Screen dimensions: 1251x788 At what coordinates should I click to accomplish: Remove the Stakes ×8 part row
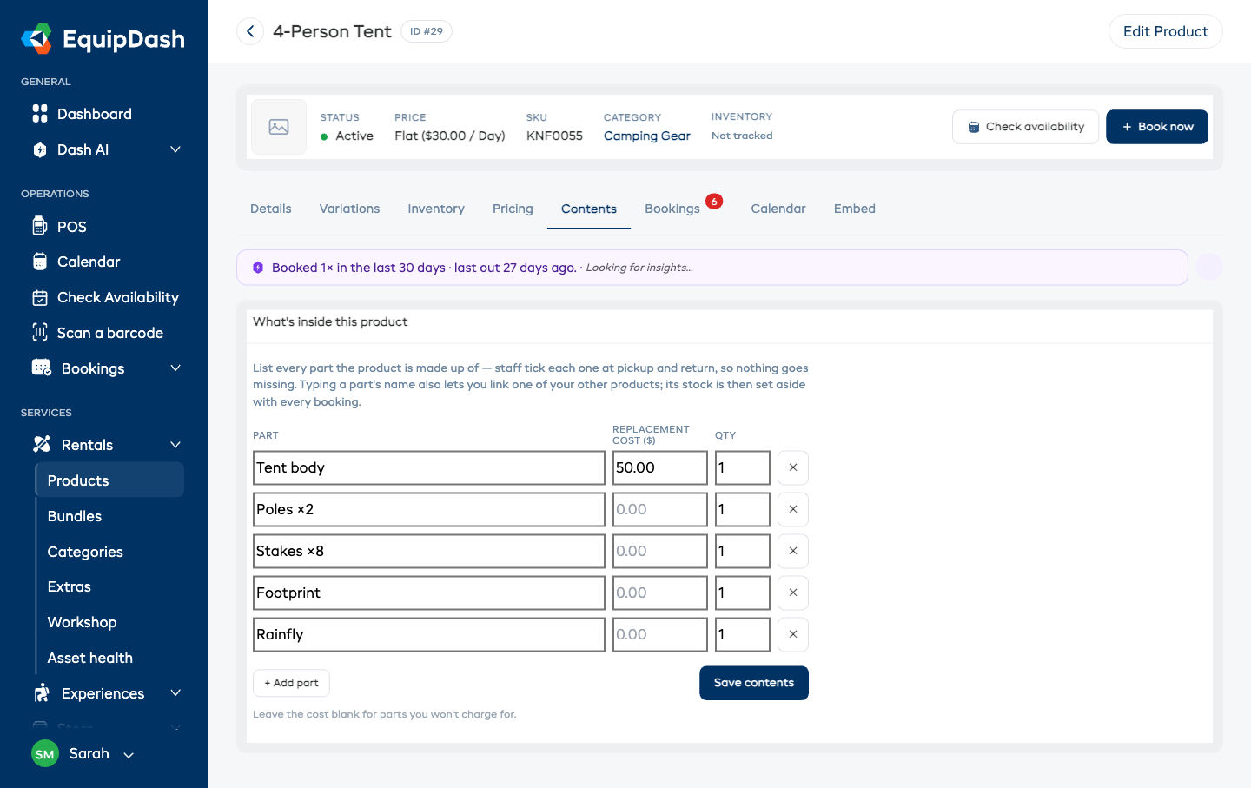coord(793,551)
